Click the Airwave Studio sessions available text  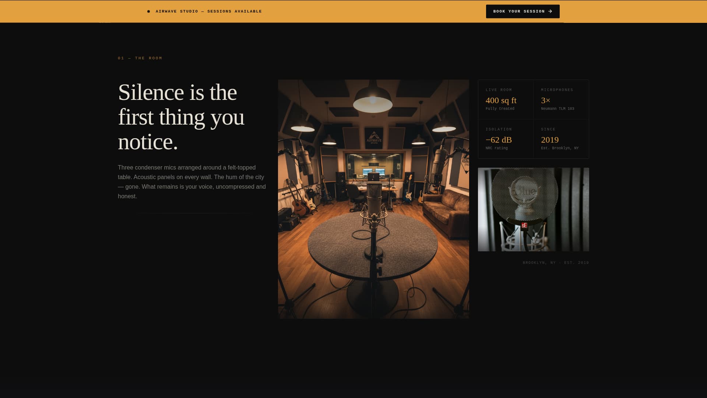click(x=208, y=11)
